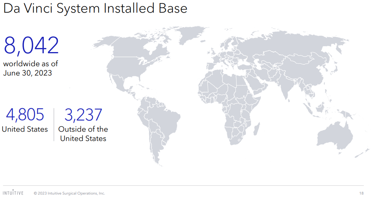Select Madagascar island on the map
The height and width of the screenshot is (199, 371).
coord(257,130)
